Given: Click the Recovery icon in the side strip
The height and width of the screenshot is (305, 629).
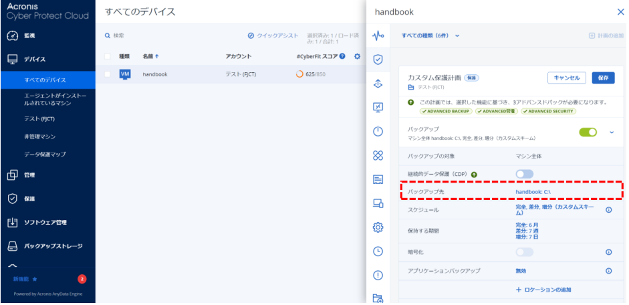Looking at the screenshot, I should (x=378, y=84).
